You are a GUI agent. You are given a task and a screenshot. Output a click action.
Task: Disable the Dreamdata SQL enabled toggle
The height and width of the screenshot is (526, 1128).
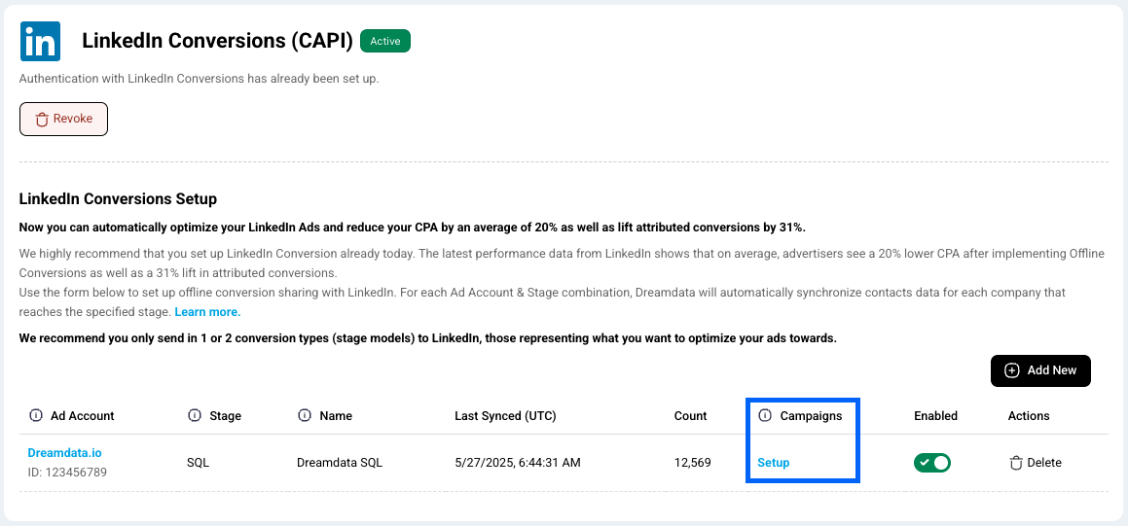932,463
